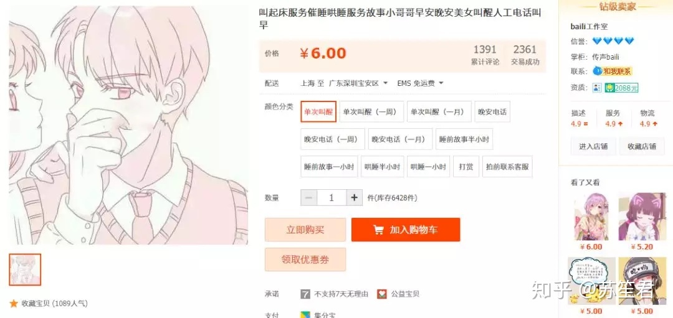Open 交易成功 transaction count tab
The width and height of the screenshot is (673, 318).
pyautogui.click(x=525, y=55)
